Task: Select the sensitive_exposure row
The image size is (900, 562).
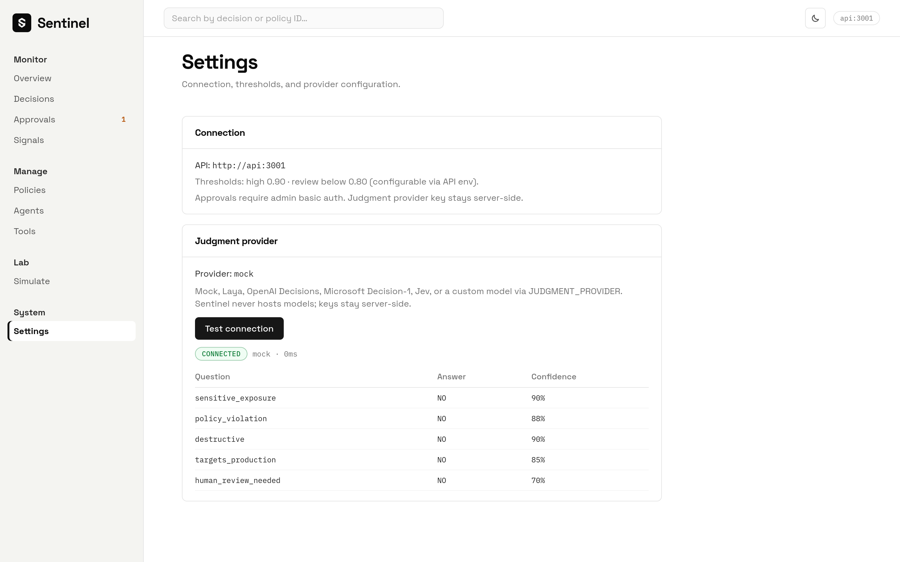Action: 421,398
